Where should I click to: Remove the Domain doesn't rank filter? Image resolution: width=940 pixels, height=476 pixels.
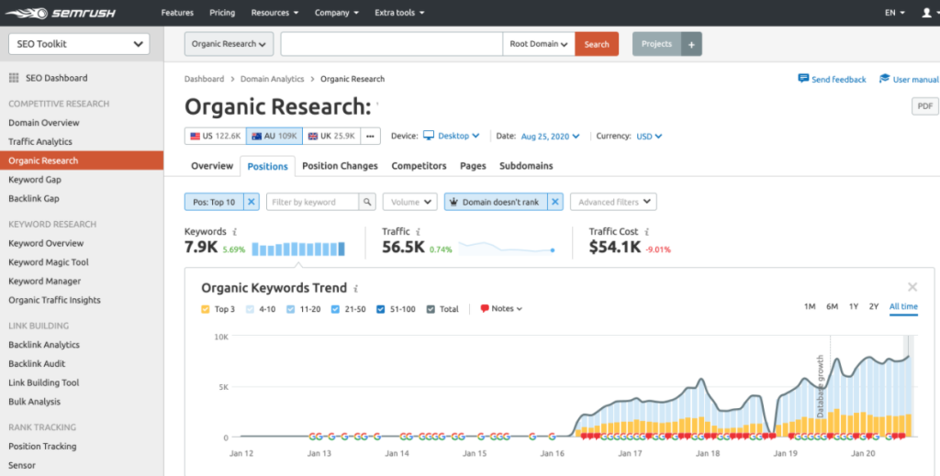555,203
